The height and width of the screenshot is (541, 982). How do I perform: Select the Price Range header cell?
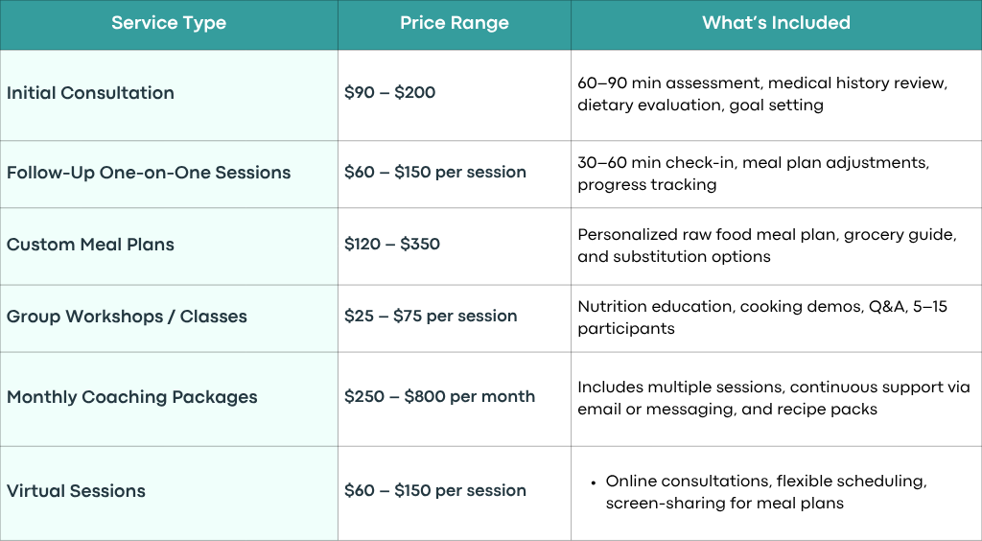(454, 23)
